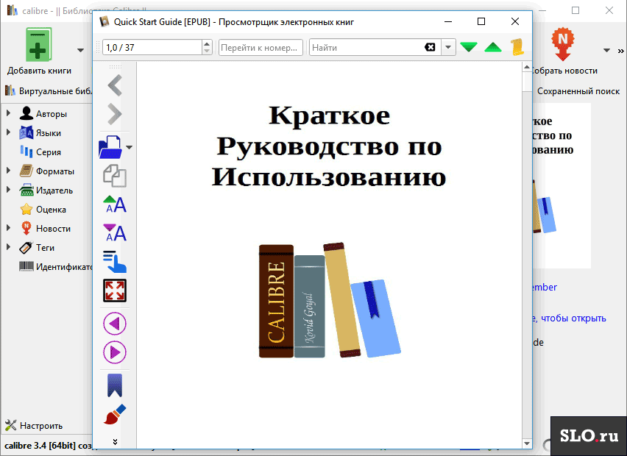
Task: Click the page position field showing 1,0 / 37
Action: click(152, 48)
